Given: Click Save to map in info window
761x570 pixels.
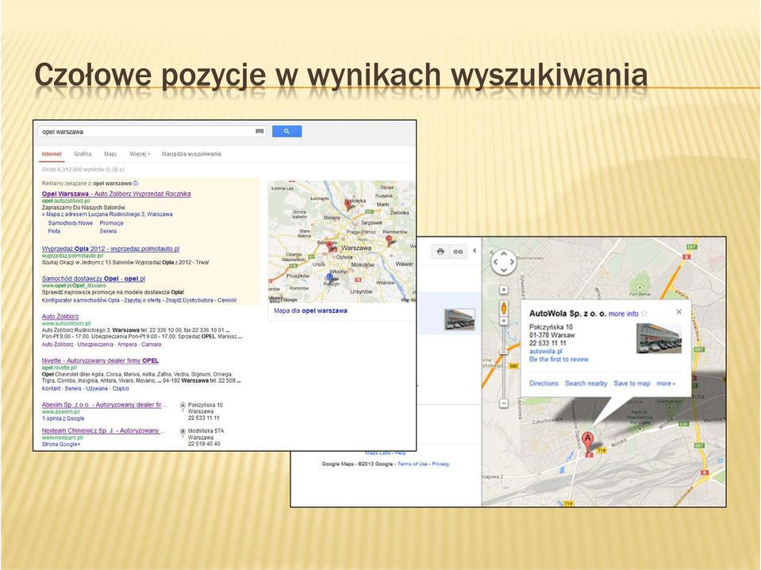Looking at the screenshot, I should click(x=632, y=383).
